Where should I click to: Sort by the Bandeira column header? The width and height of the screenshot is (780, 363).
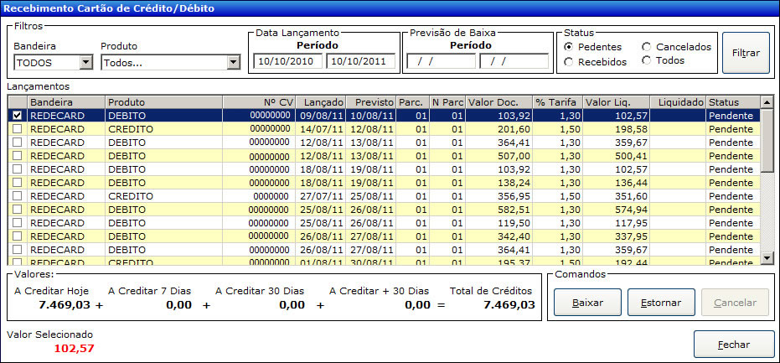(x=66, y=102)
